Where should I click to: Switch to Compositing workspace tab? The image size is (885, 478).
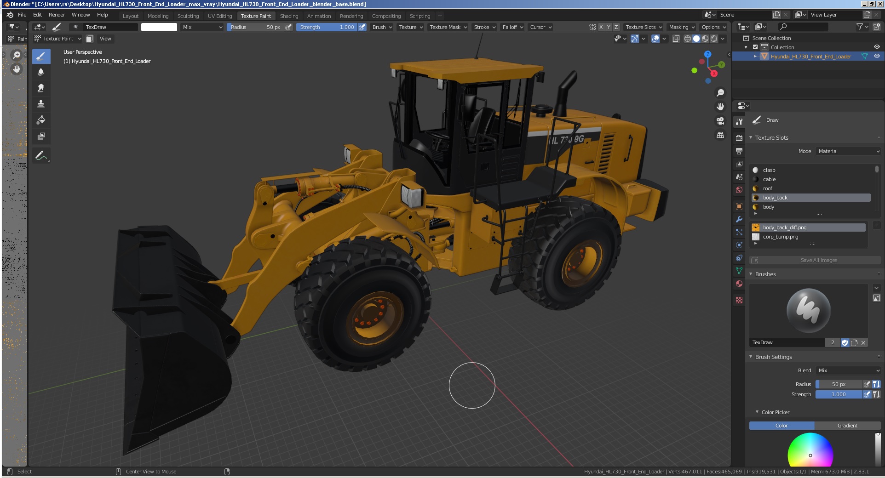[x=386, y=16]
